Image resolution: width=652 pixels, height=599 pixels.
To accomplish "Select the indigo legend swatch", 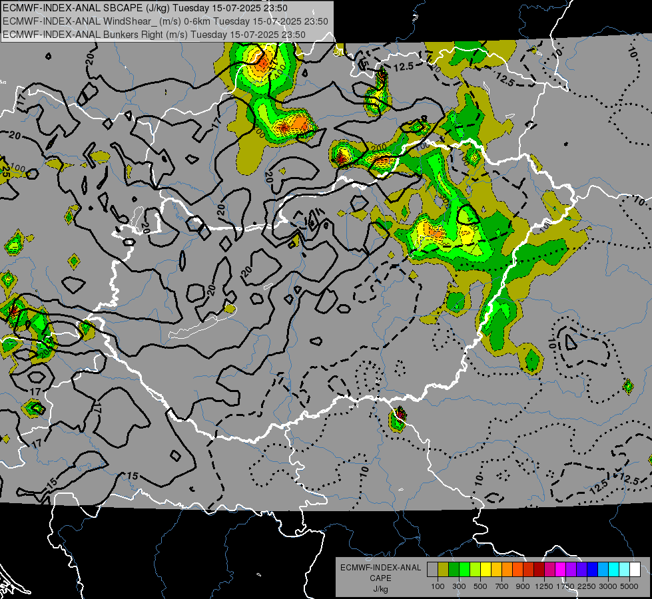I will (x=581, y=569).
